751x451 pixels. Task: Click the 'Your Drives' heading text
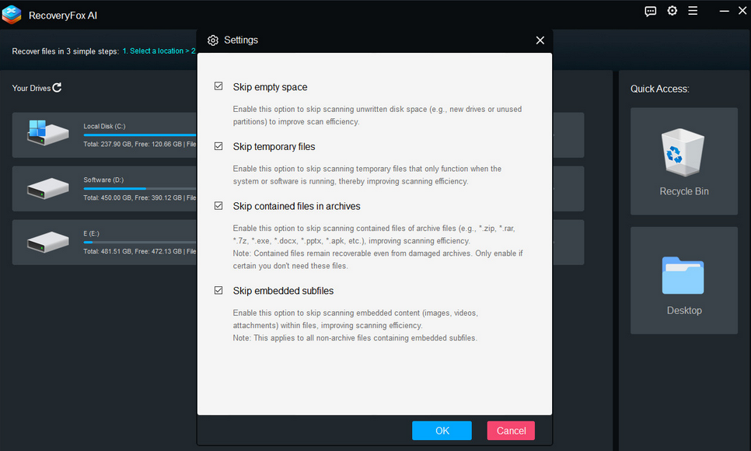31,88
